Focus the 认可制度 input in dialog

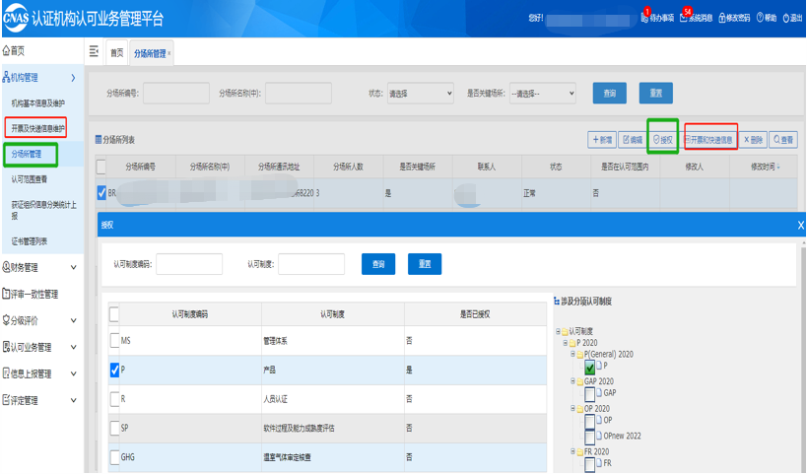(311, 264)
